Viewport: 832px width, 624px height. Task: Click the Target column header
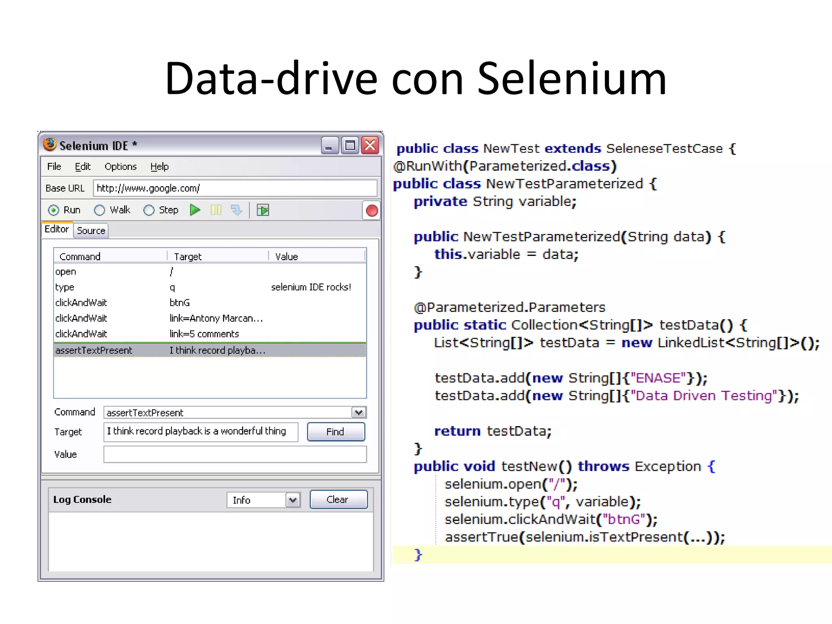coord(218,256)
